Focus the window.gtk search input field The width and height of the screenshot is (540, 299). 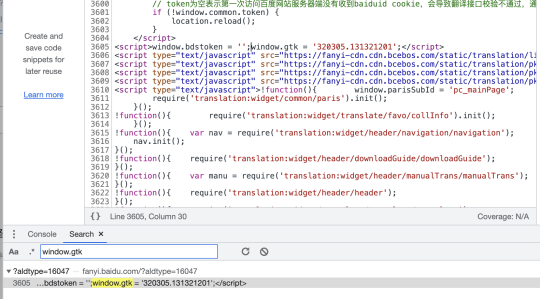point(129,251)
